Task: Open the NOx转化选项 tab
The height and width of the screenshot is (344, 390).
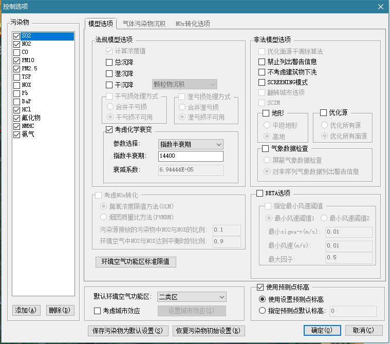Action: click(193, 24)
